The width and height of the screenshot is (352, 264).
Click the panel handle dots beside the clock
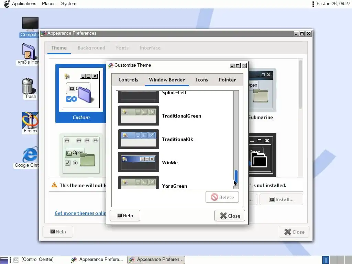(313, 4)
